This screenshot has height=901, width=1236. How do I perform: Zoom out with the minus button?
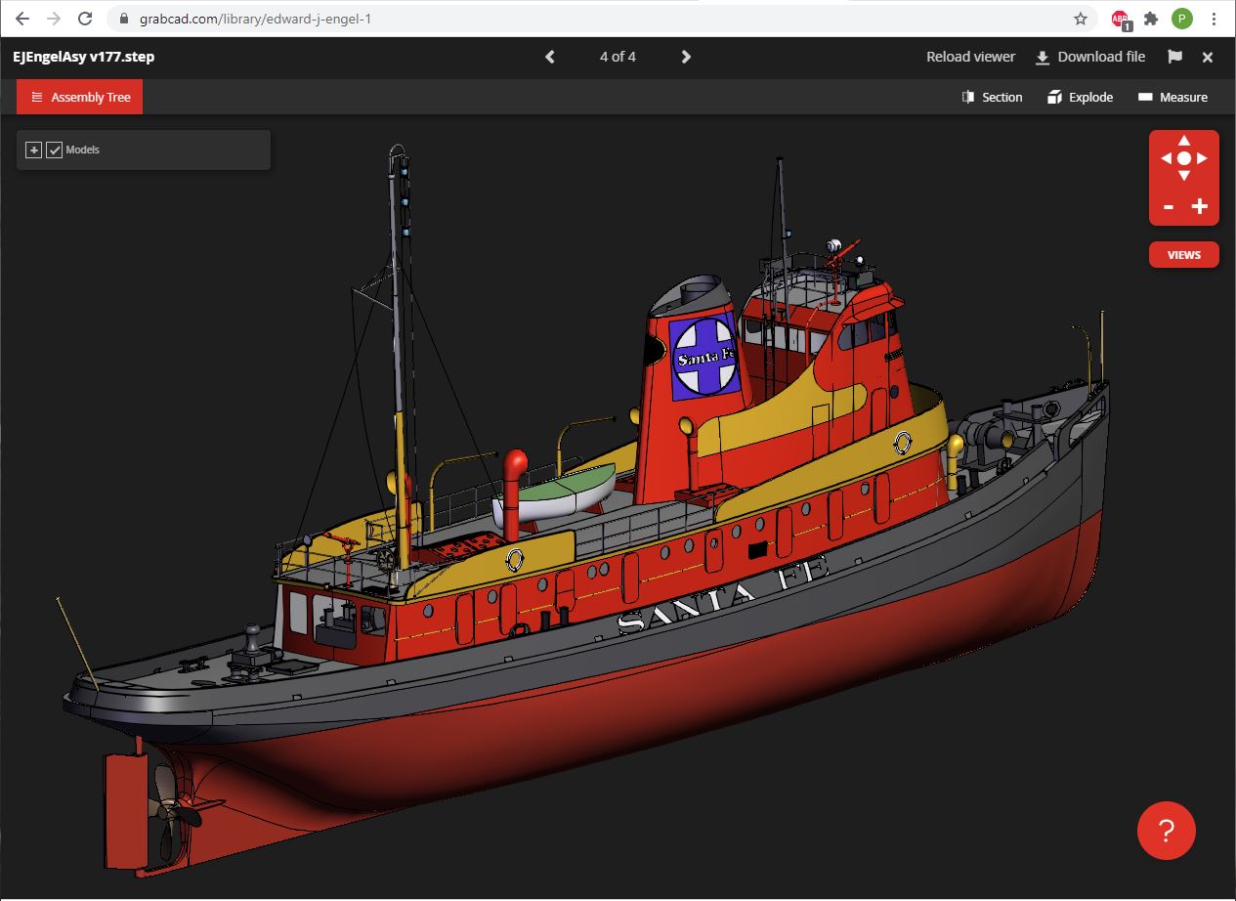click(1169, 206)
